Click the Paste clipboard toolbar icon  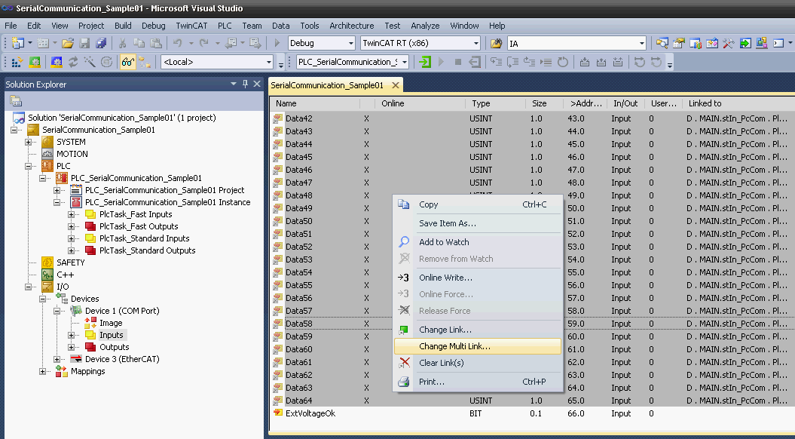(x=156, y=43)
